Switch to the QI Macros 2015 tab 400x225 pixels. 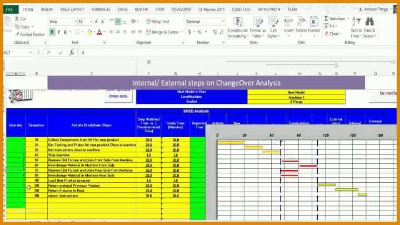(x=212, y=9)
